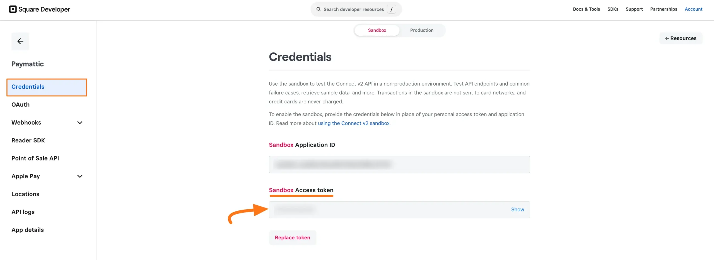This screenshot has width=714, height=260.
Task: Click the Replace token button
Action: pyautogui.click(x=292, y=237)
